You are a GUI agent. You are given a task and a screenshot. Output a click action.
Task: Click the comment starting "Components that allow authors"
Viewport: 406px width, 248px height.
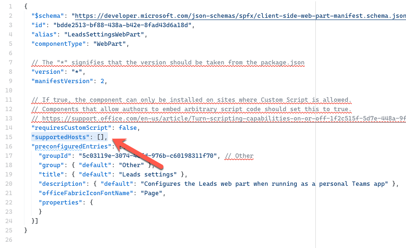click(191, 109)
